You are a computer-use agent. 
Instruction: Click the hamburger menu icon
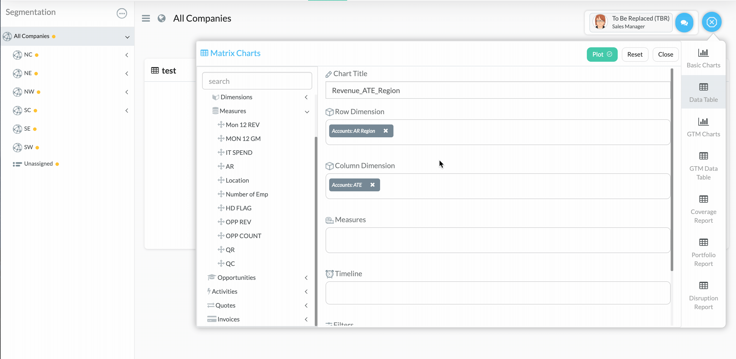point(146,18)
